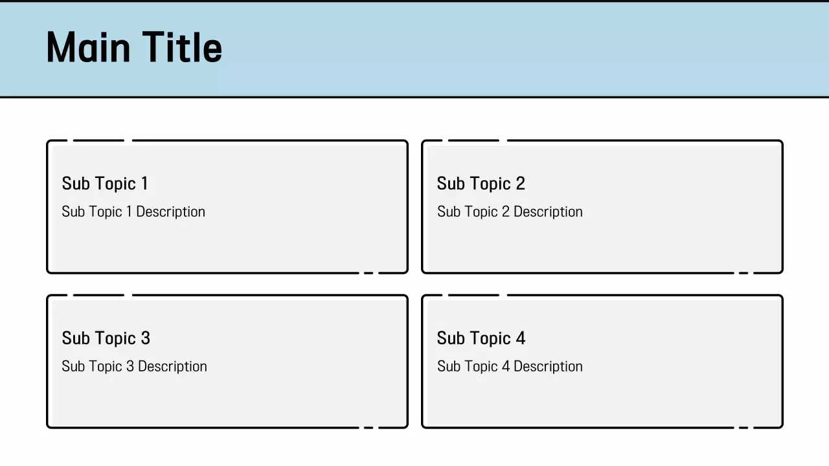Select the Sub Topic 4 heading
This screenshot has width=829, height=466.
pos(481,338)
